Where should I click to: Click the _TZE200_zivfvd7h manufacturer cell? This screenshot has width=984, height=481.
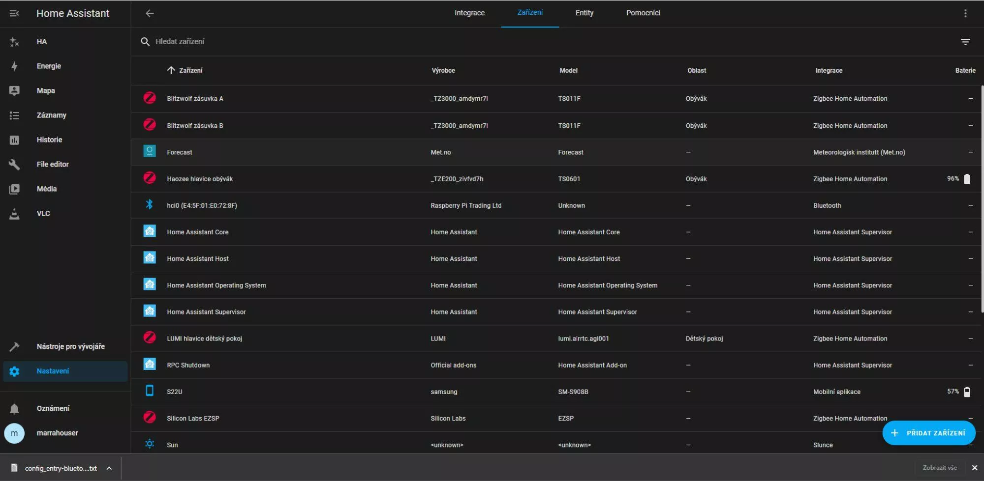point(457,179)
